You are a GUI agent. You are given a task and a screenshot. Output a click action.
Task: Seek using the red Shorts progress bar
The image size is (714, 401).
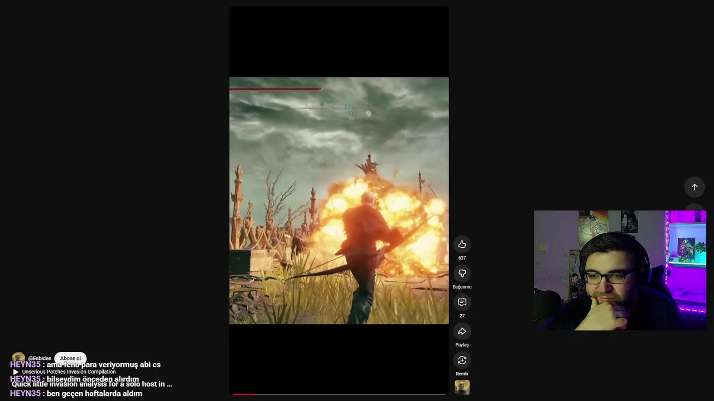click(x=339, y=394)
